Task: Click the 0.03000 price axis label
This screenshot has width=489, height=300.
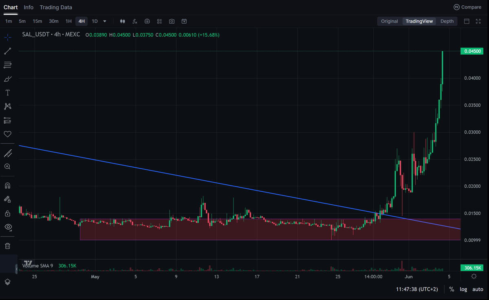Action: 472,132
